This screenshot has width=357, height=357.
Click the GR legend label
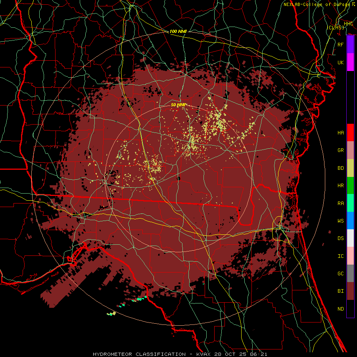(341, 150)
